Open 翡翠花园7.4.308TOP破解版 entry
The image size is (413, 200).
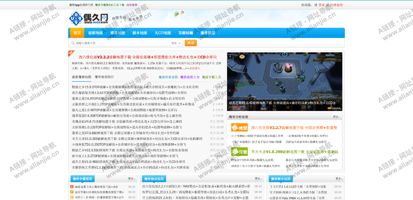point(127,116)
